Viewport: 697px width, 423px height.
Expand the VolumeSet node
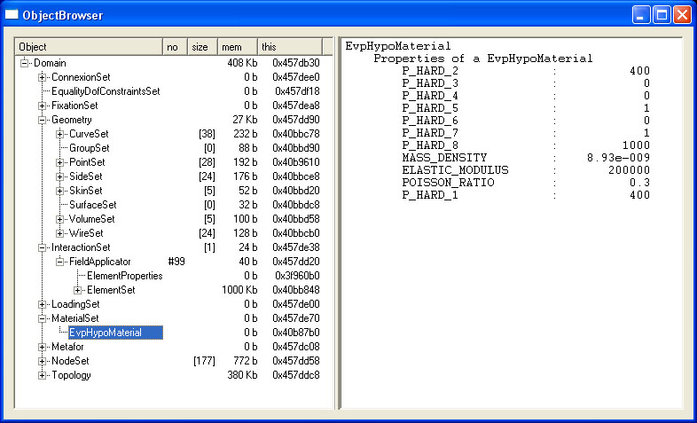(60, 220)
